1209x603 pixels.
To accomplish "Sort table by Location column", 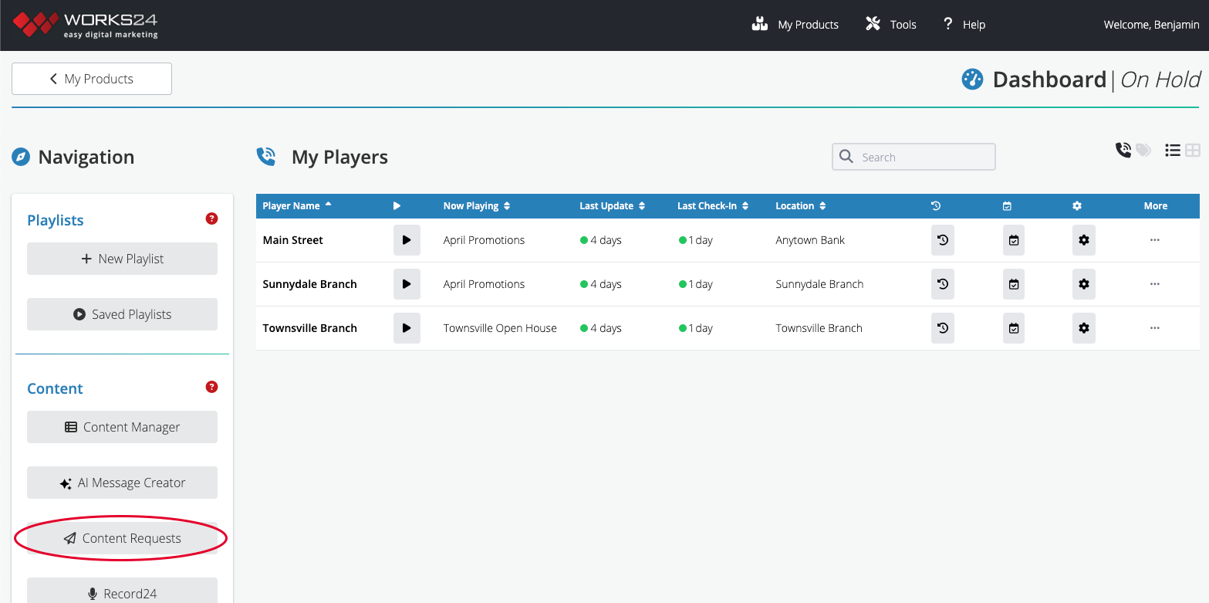I will click(x=801, y=206).
